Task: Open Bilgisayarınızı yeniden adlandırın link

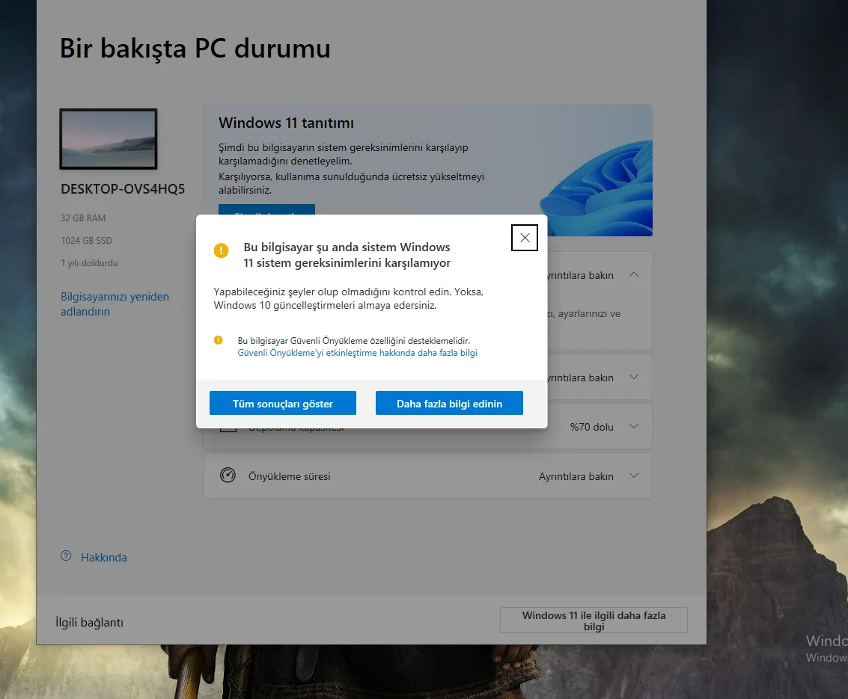Action: [x=115, y=304]
